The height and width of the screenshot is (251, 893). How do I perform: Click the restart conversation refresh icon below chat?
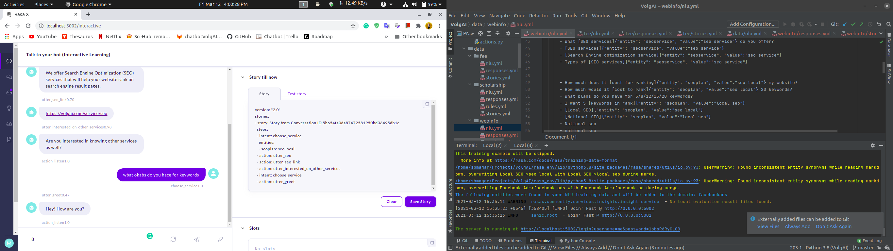[x=173, y=239]
